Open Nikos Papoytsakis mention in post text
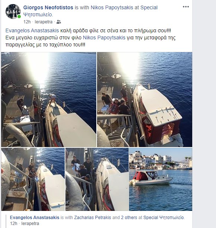The height and width of the screenshot is (228, 216). (104, 38)
